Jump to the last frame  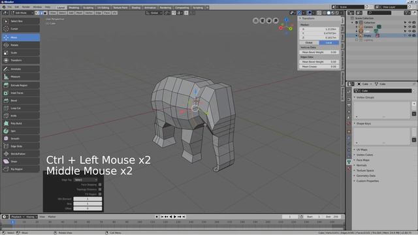184,217
